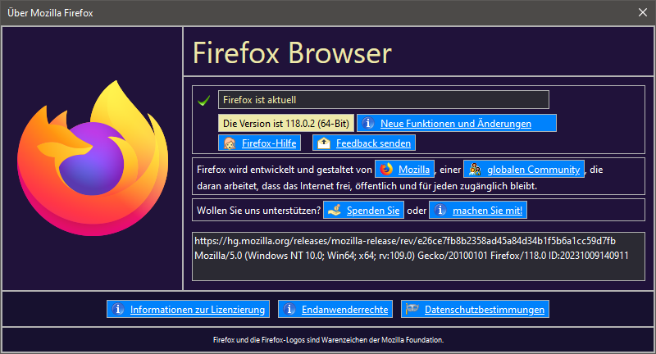Click the Firefox Browser heading
The image size is (656, 354).
[292, 53]
